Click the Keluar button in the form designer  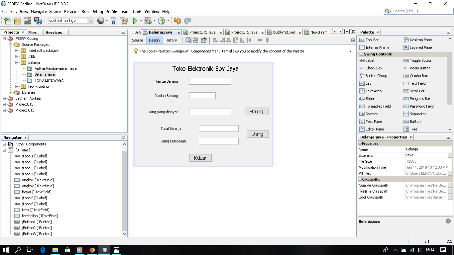point(200,158)
